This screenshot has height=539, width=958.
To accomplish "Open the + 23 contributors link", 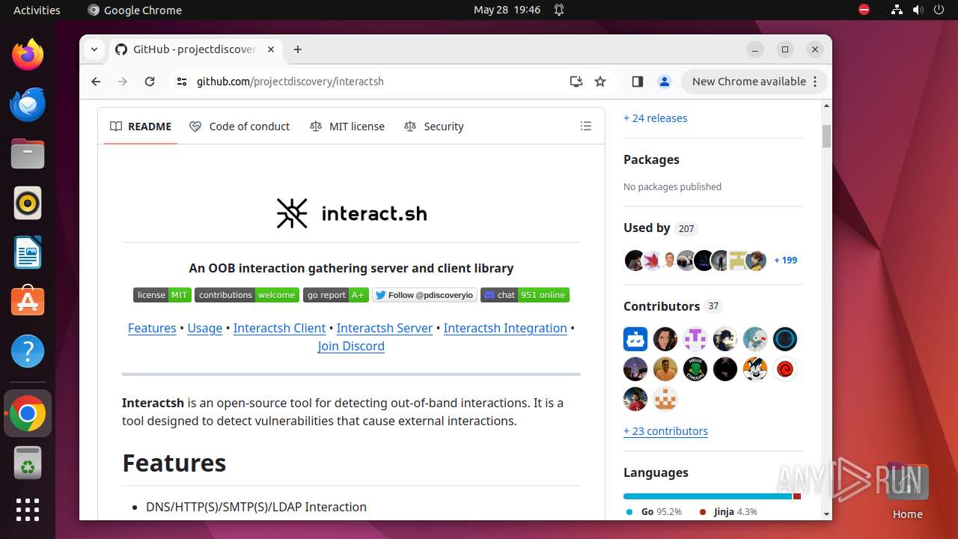I will tap(665, 431).
